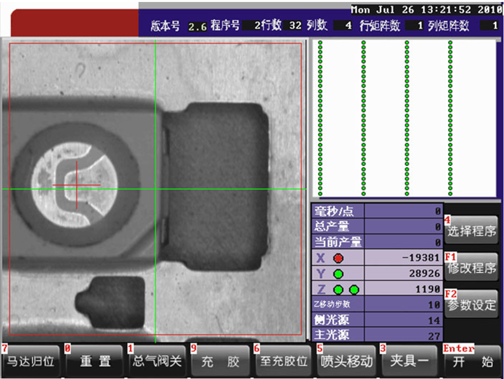
Task: Click the second green Z axis indicator
Action: point(354,289)
